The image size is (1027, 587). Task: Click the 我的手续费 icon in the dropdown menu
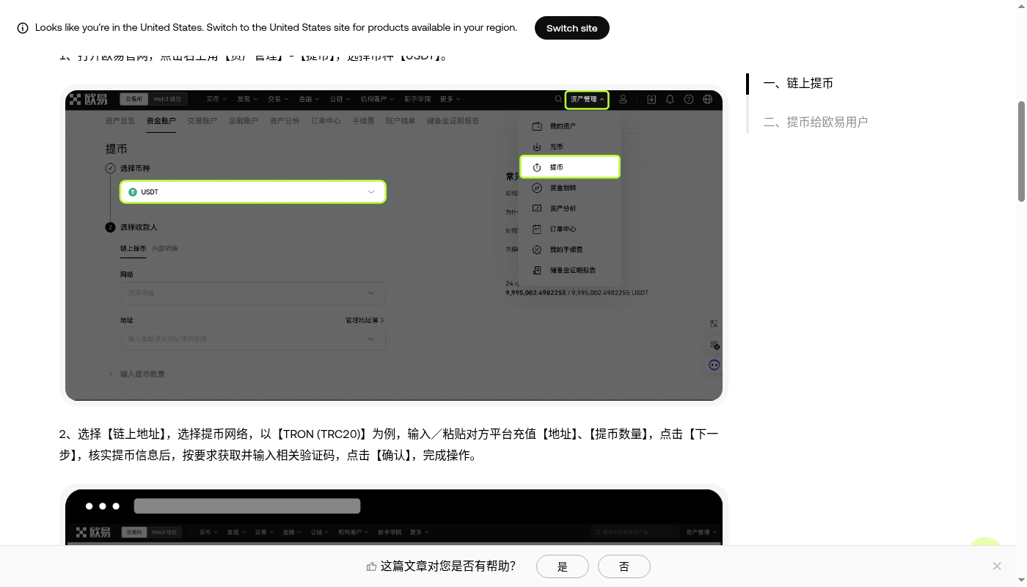(537, 249)
